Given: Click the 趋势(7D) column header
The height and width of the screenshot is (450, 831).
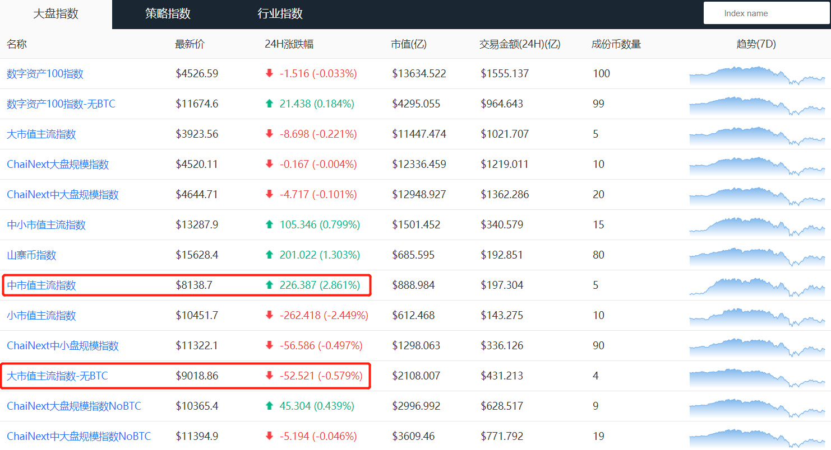Looking at the screenshot, I should 756,44.
